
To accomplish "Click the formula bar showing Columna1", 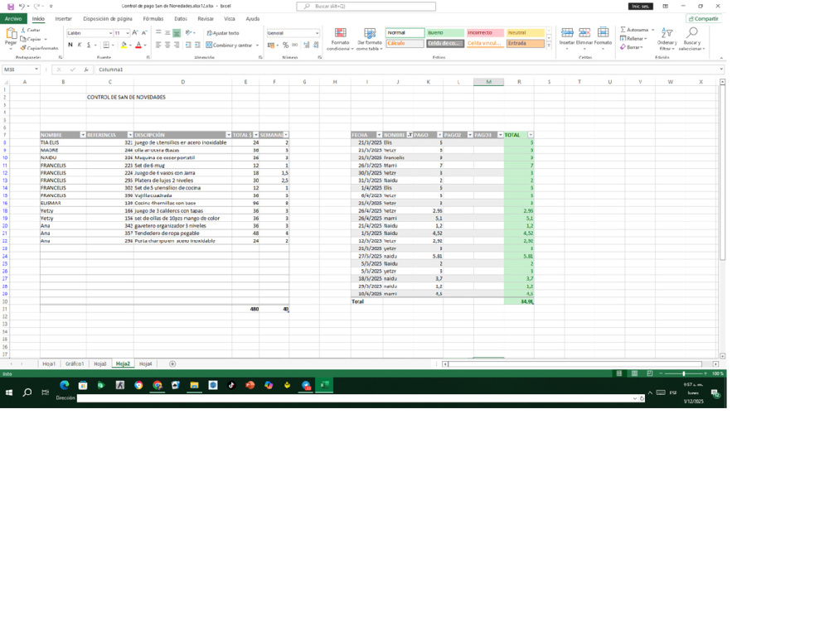I will tap(407, 70).
